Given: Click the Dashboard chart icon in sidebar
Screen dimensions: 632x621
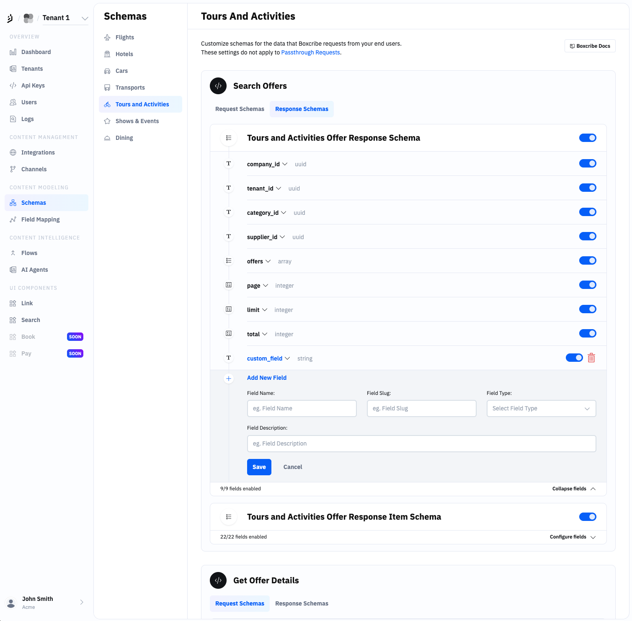Looking at the screenshot, I should tap(13, 52).
